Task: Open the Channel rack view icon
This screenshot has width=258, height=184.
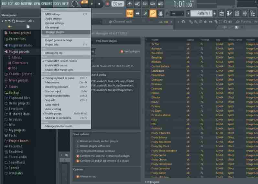Action: coord(237,14)
